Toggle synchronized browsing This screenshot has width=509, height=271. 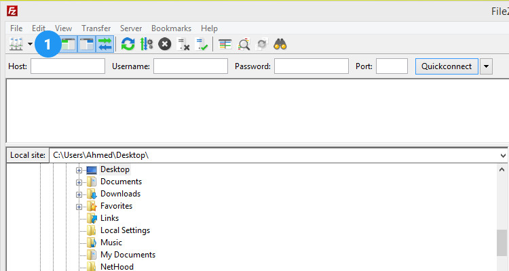coord(262,44)
